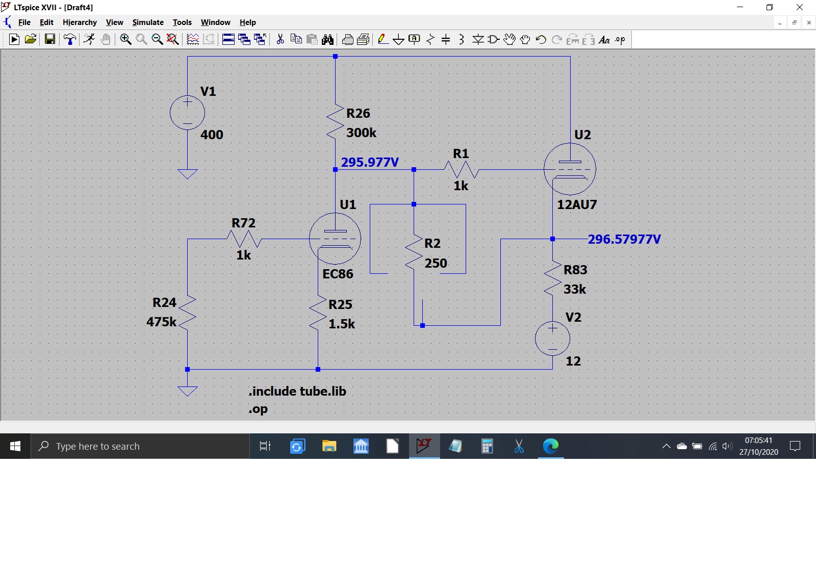Open the Simulate menu

tap(148, 22)
